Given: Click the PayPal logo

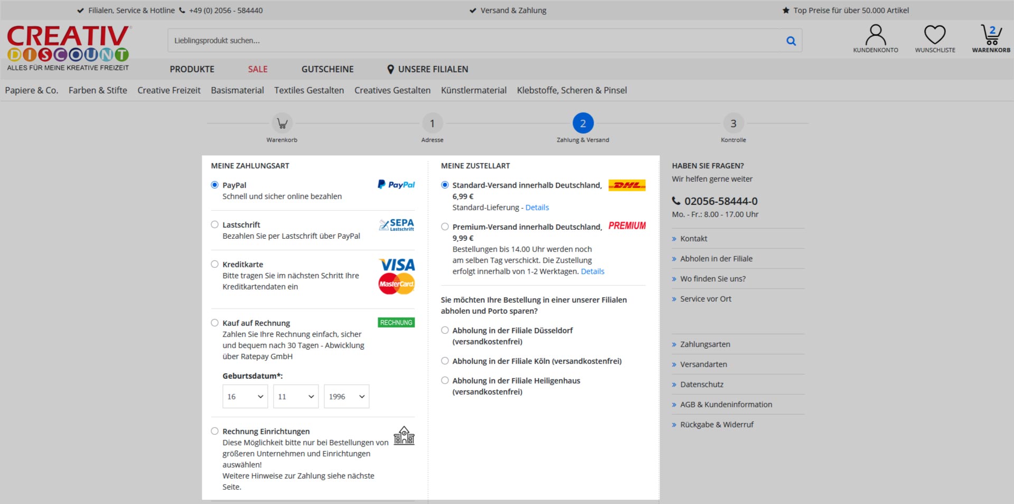Looking at the screenshot, I should [x=396, y=184].
